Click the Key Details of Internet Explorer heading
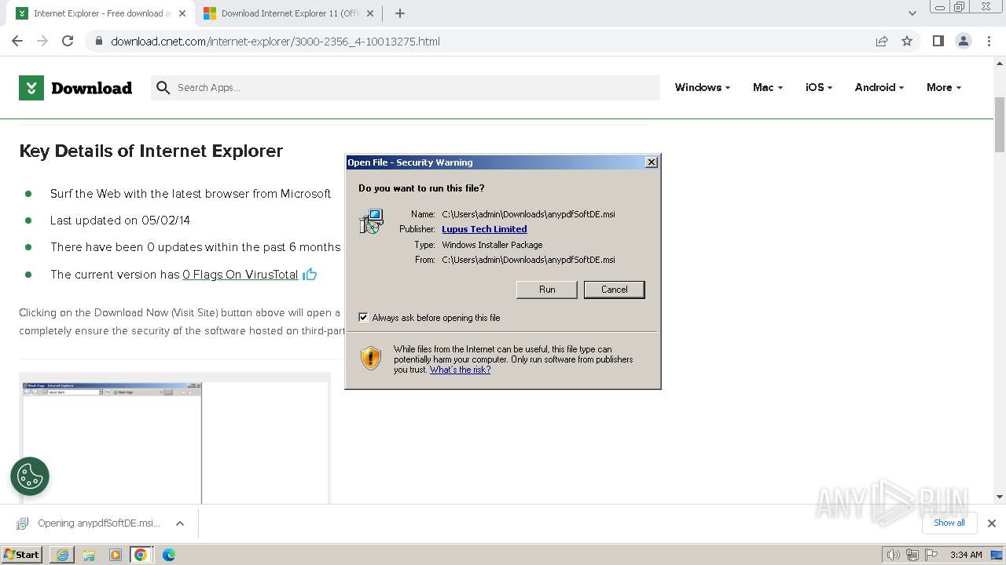This screenshot has height=565, width=1006. [151, 151]
